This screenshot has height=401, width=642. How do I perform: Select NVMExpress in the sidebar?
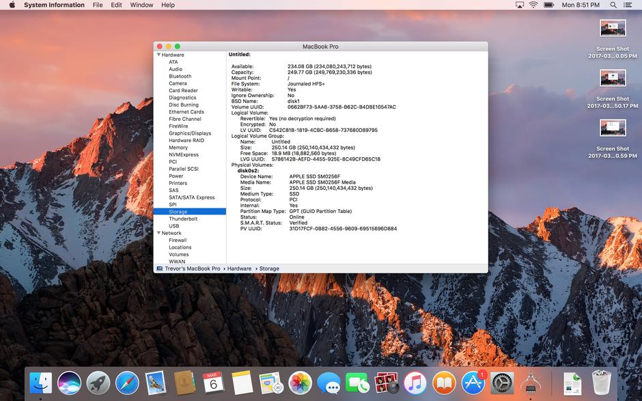(184, 154)
